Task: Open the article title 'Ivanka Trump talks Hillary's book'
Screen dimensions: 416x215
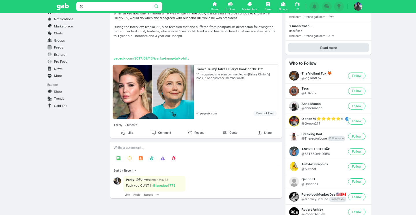Action: coord(229,69)
